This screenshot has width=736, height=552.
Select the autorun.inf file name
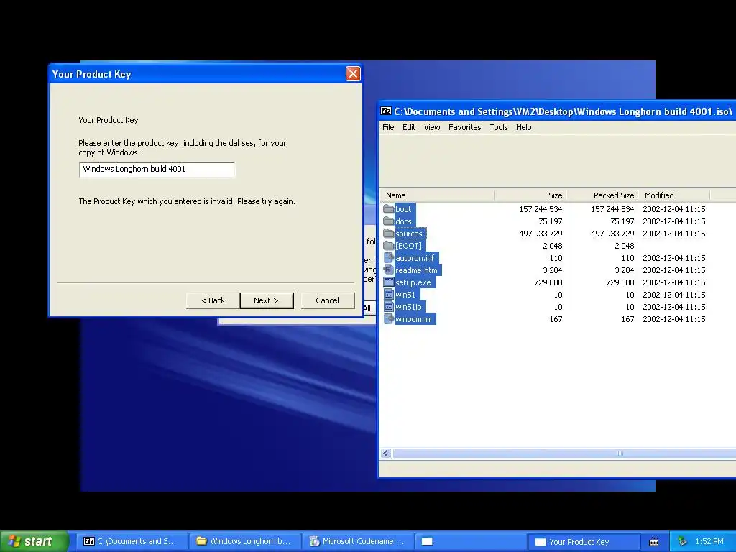[415, 258]
